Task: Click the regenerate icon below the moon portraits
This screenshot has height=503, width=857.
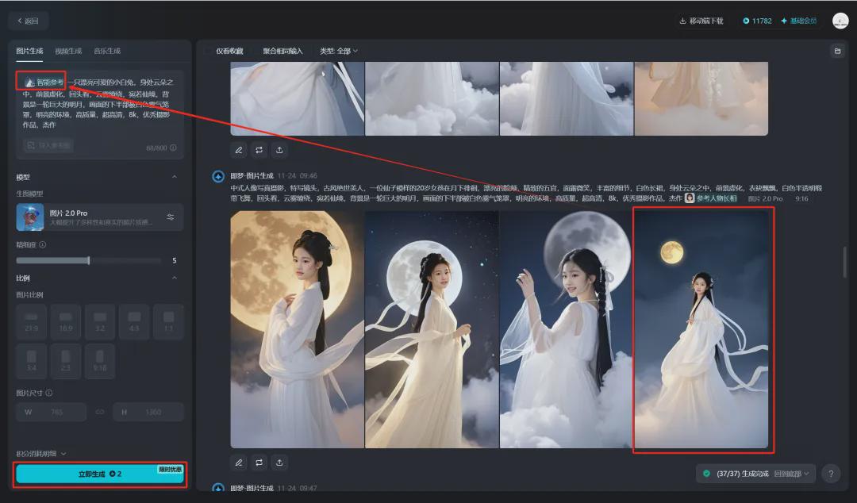Action: [259, 462]
